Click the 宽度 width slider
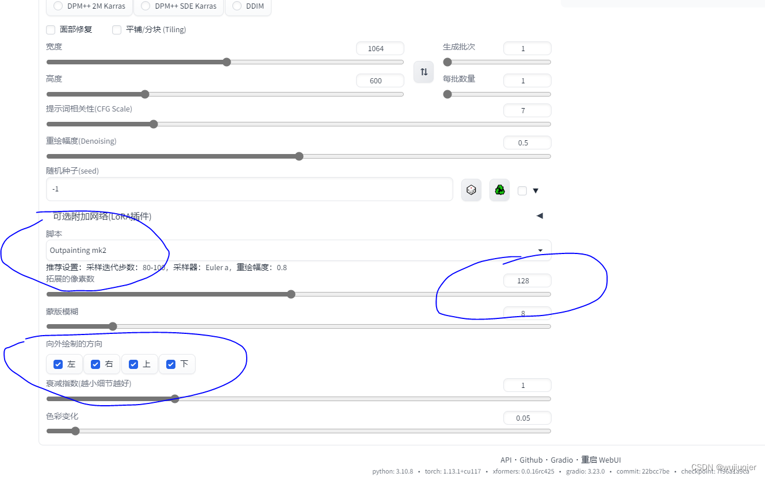The image size is (765, 477). tap(225, 62)
